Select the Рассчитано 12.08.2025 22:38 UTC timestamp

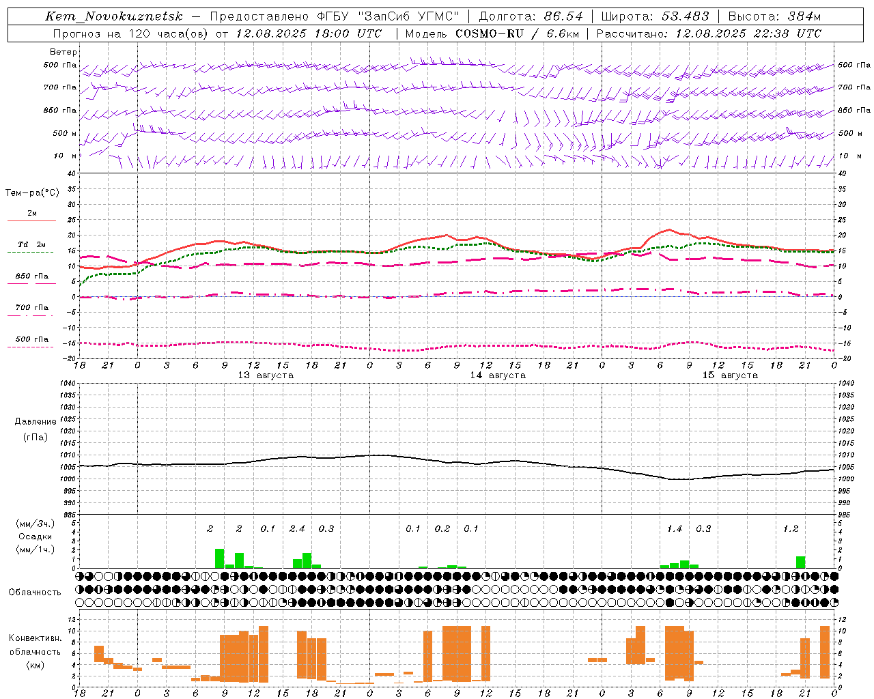tap(709, 33)
